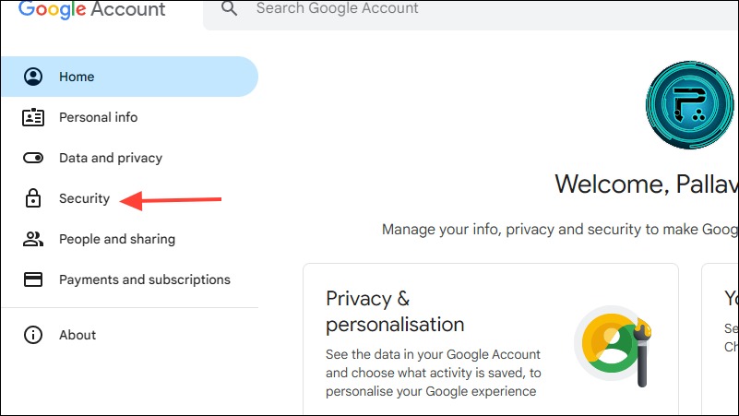
Task: Open People and sharing section
Action: tap(129, 239)
